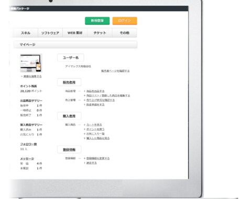241x199 pixels.
Task: Click the 20,120 ポイント balance text
Action: click(x=31, y=91)
